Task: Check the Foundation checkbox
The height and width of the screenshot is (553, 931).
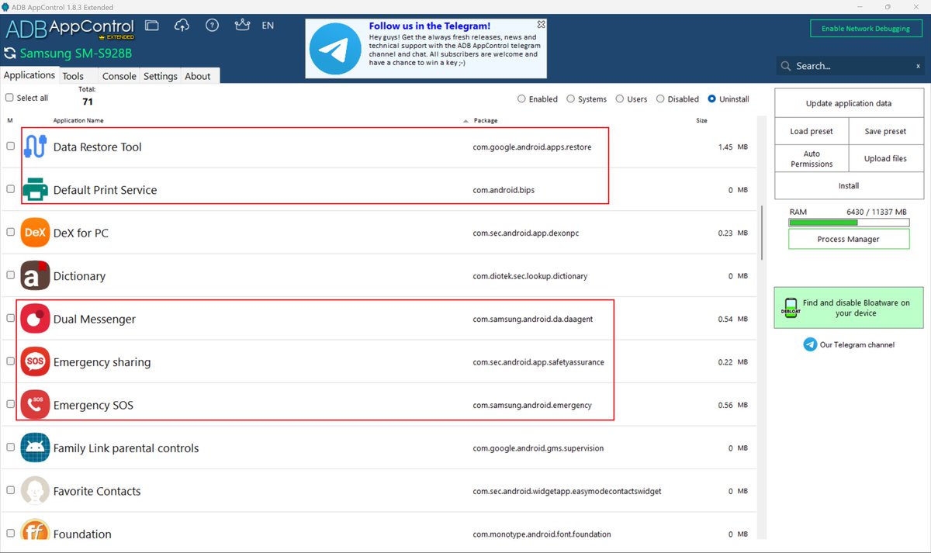Action: pos(10,533)
